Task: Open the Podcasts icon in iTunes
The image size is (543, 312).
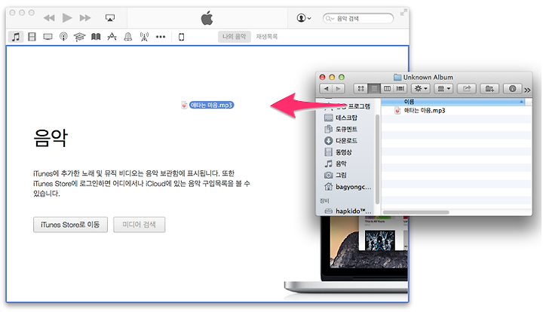Action: tap(63, 37)
